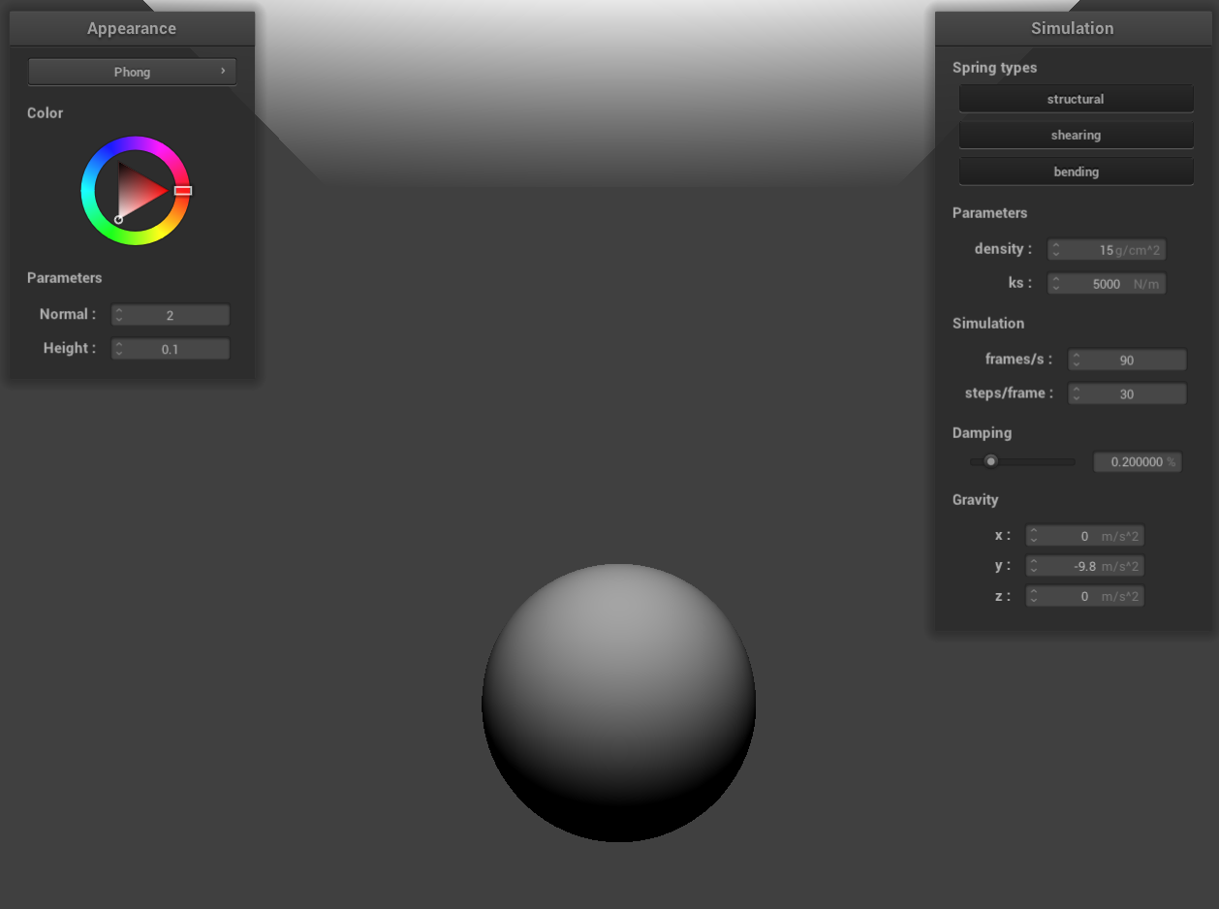Click the damping percentage value box
Image resolution: width=1219 pixels, height=909 pixels.
pos(1137,462)
